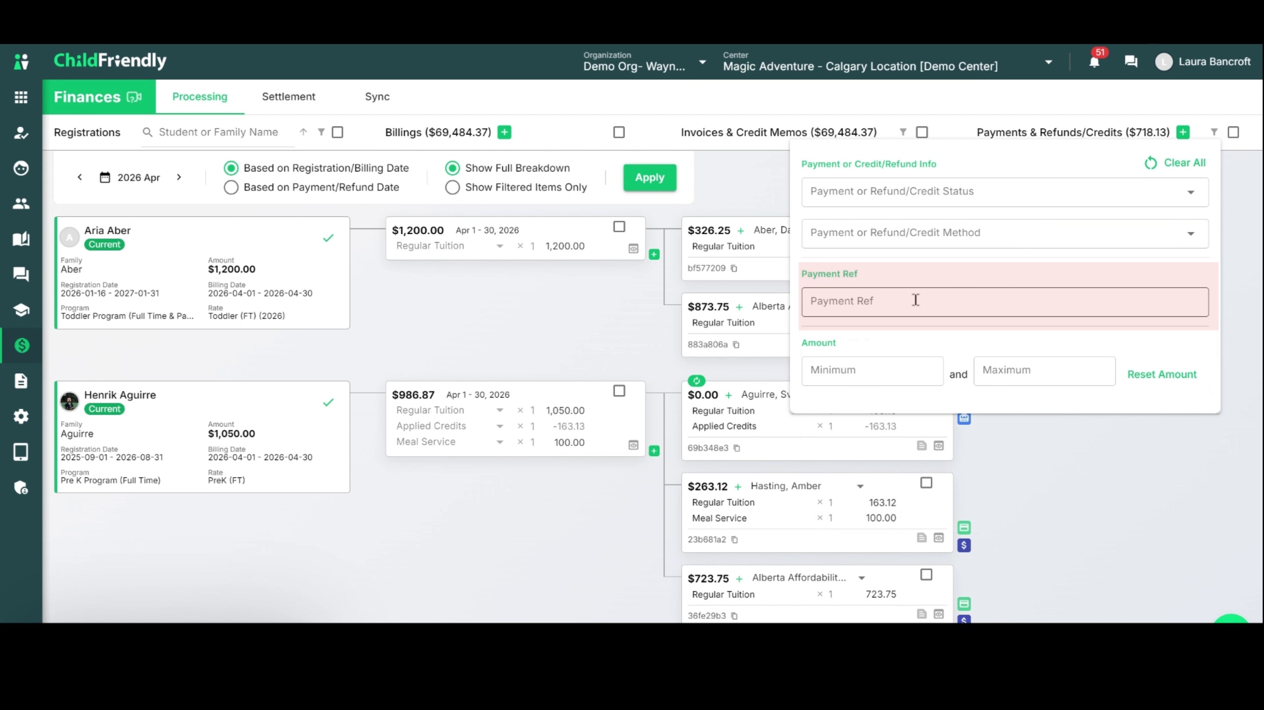Go to previous month arrow

[x=80, y=177]
